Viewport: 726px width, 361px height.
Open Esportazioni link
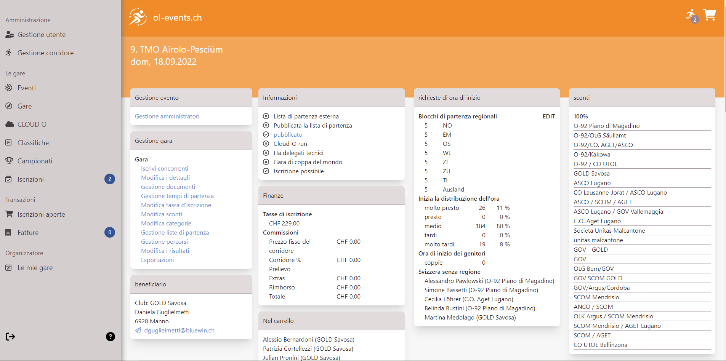[157, 260]
